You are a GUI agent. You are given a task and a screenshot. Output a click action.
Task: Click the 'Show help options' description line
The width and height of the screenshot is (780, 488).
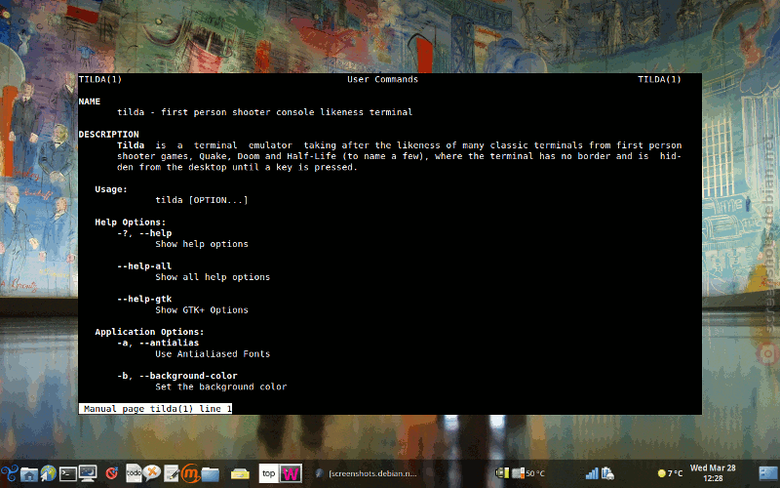pos(202,244)
